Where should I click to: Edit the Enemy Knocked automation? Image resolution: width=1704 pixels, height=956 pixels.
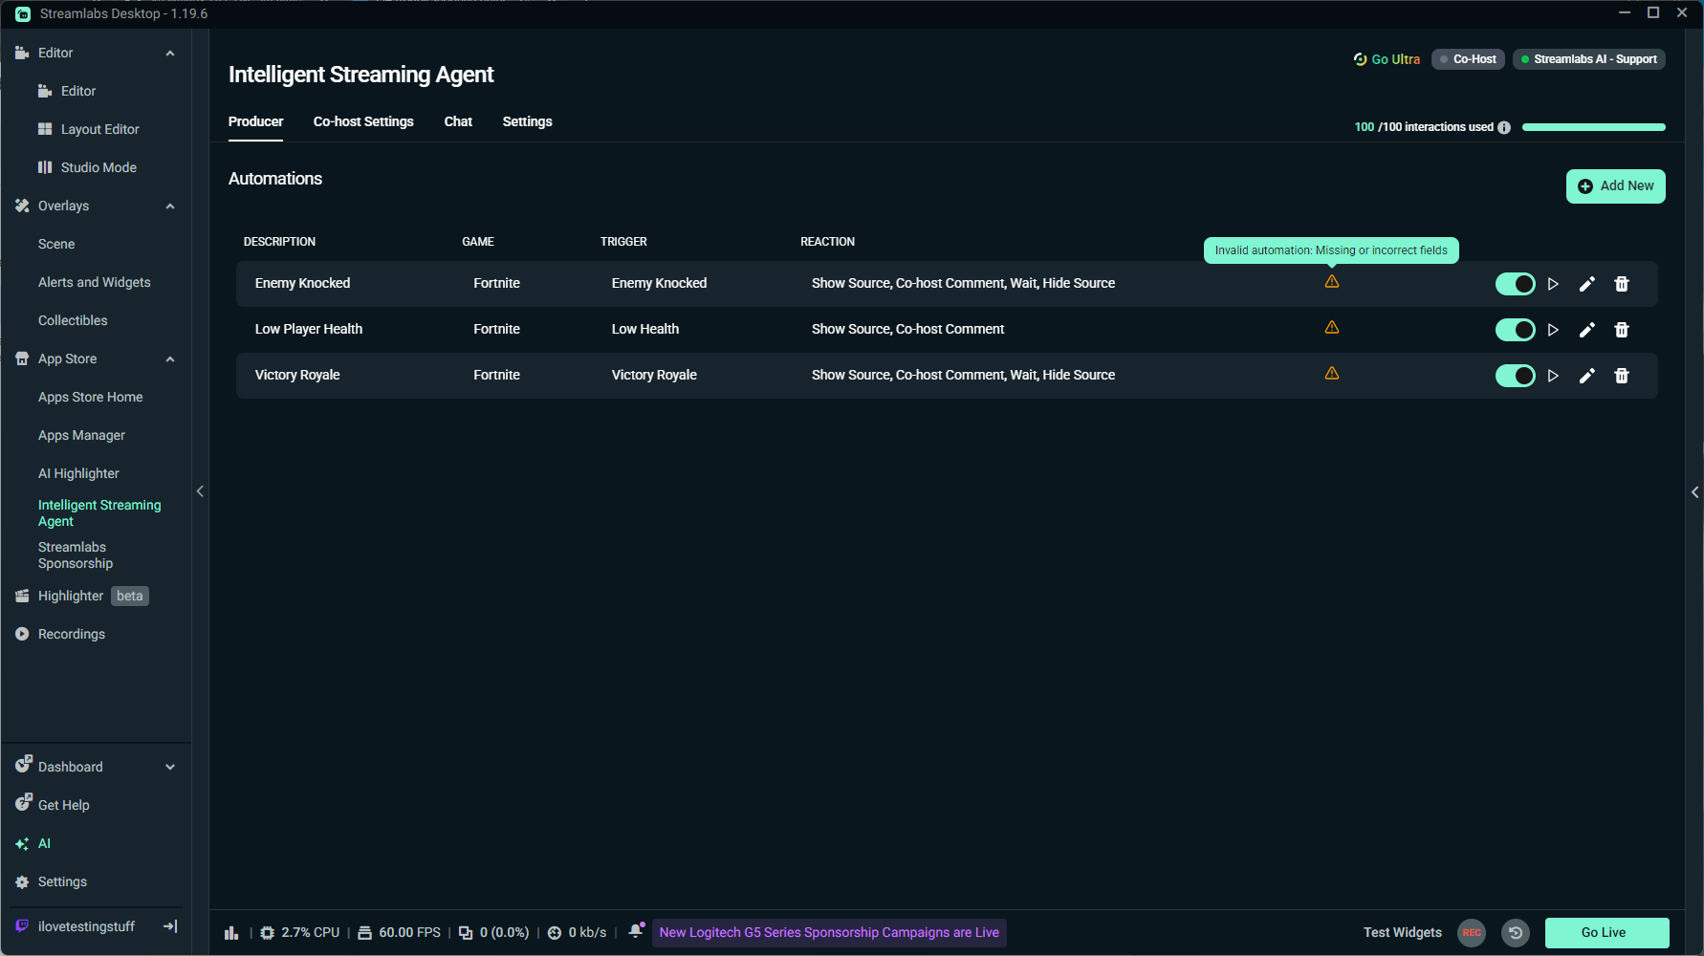coord(1586,284)
